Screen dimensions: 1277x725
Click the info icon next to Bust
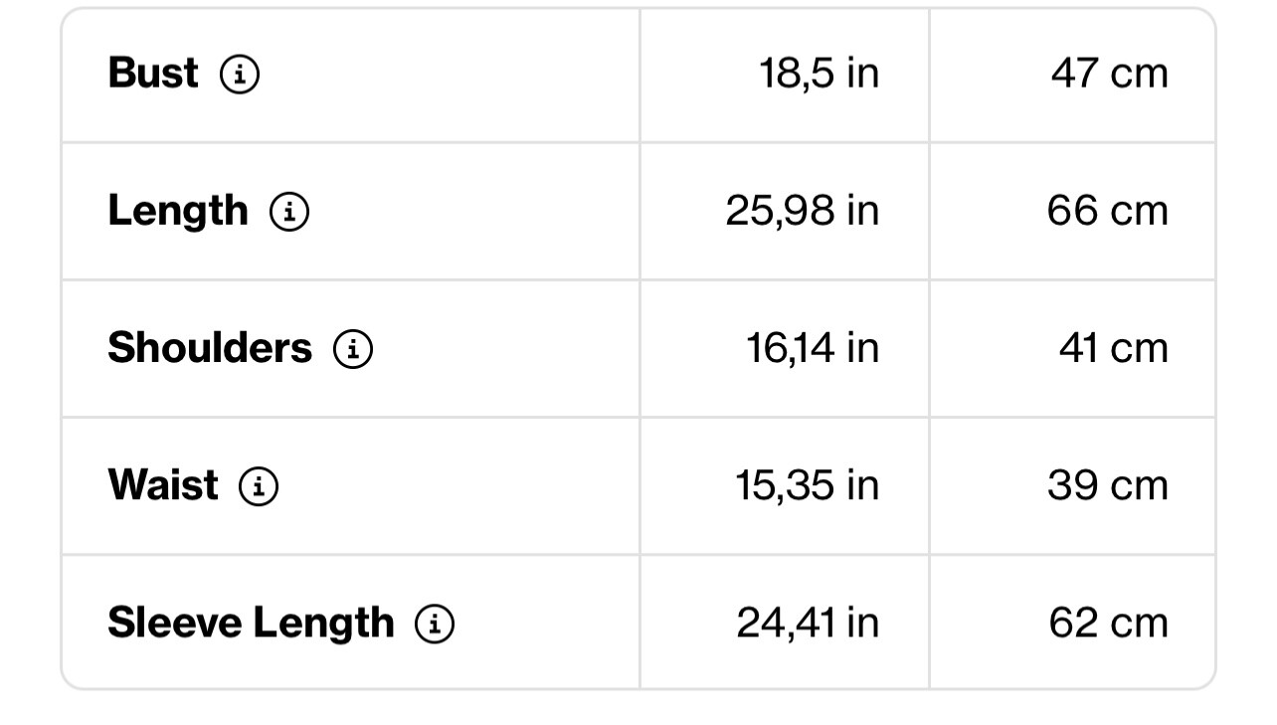click(240, 74)
